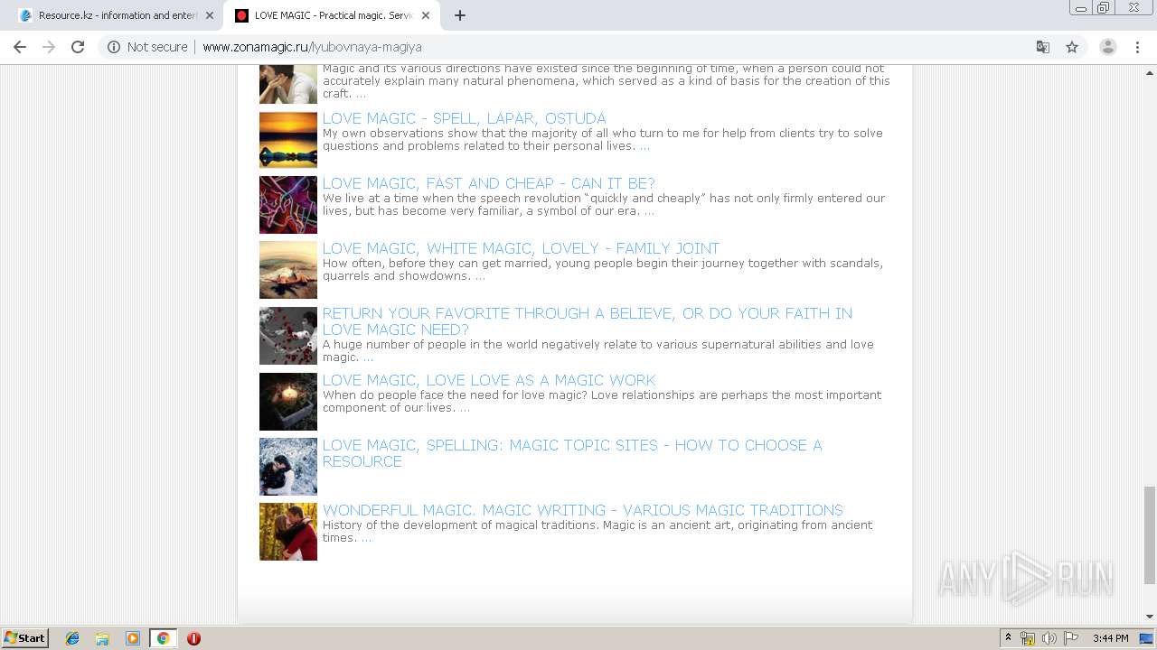Viewport: 1157px width, 650px height.
Task: Select LOVE MAGIC - Practical magic tab
Action: [x=332, y=15]
